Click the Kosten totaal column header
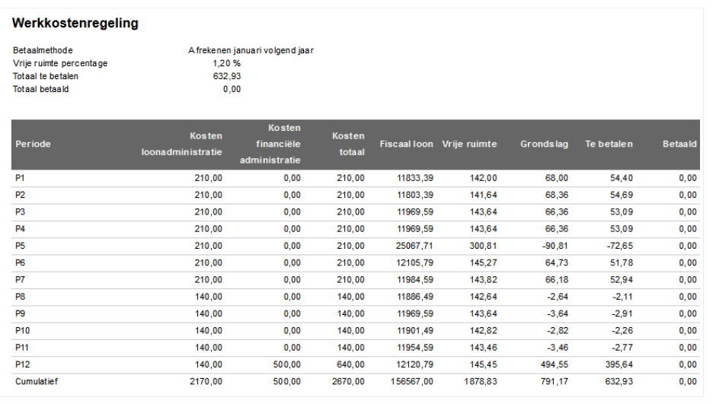Viewport: 716px width, 404px height. point(348,144)
